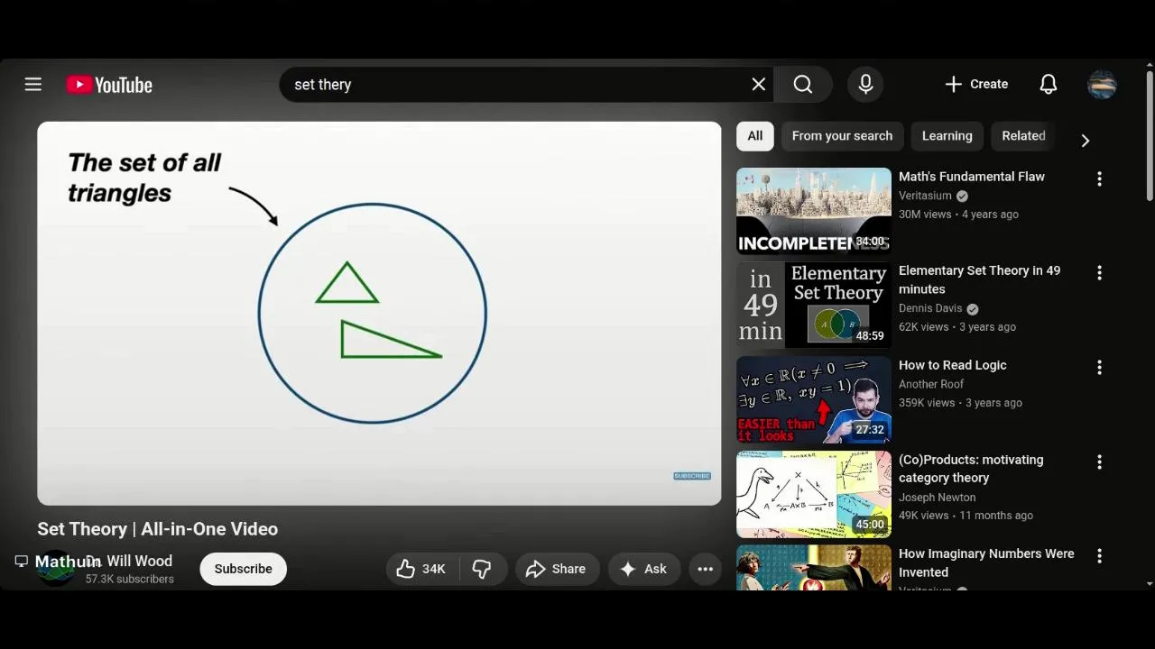The height and width of the screenshot is (649, 1155).
Task: Open options for How to Read Logic
Action: click(x=1099, y=367)
